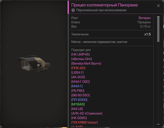The width and height of the screenshot is (164, 128).
Task: Open the blue [M4A1] link
Action: pyautogui.click(x=77, y=86)
